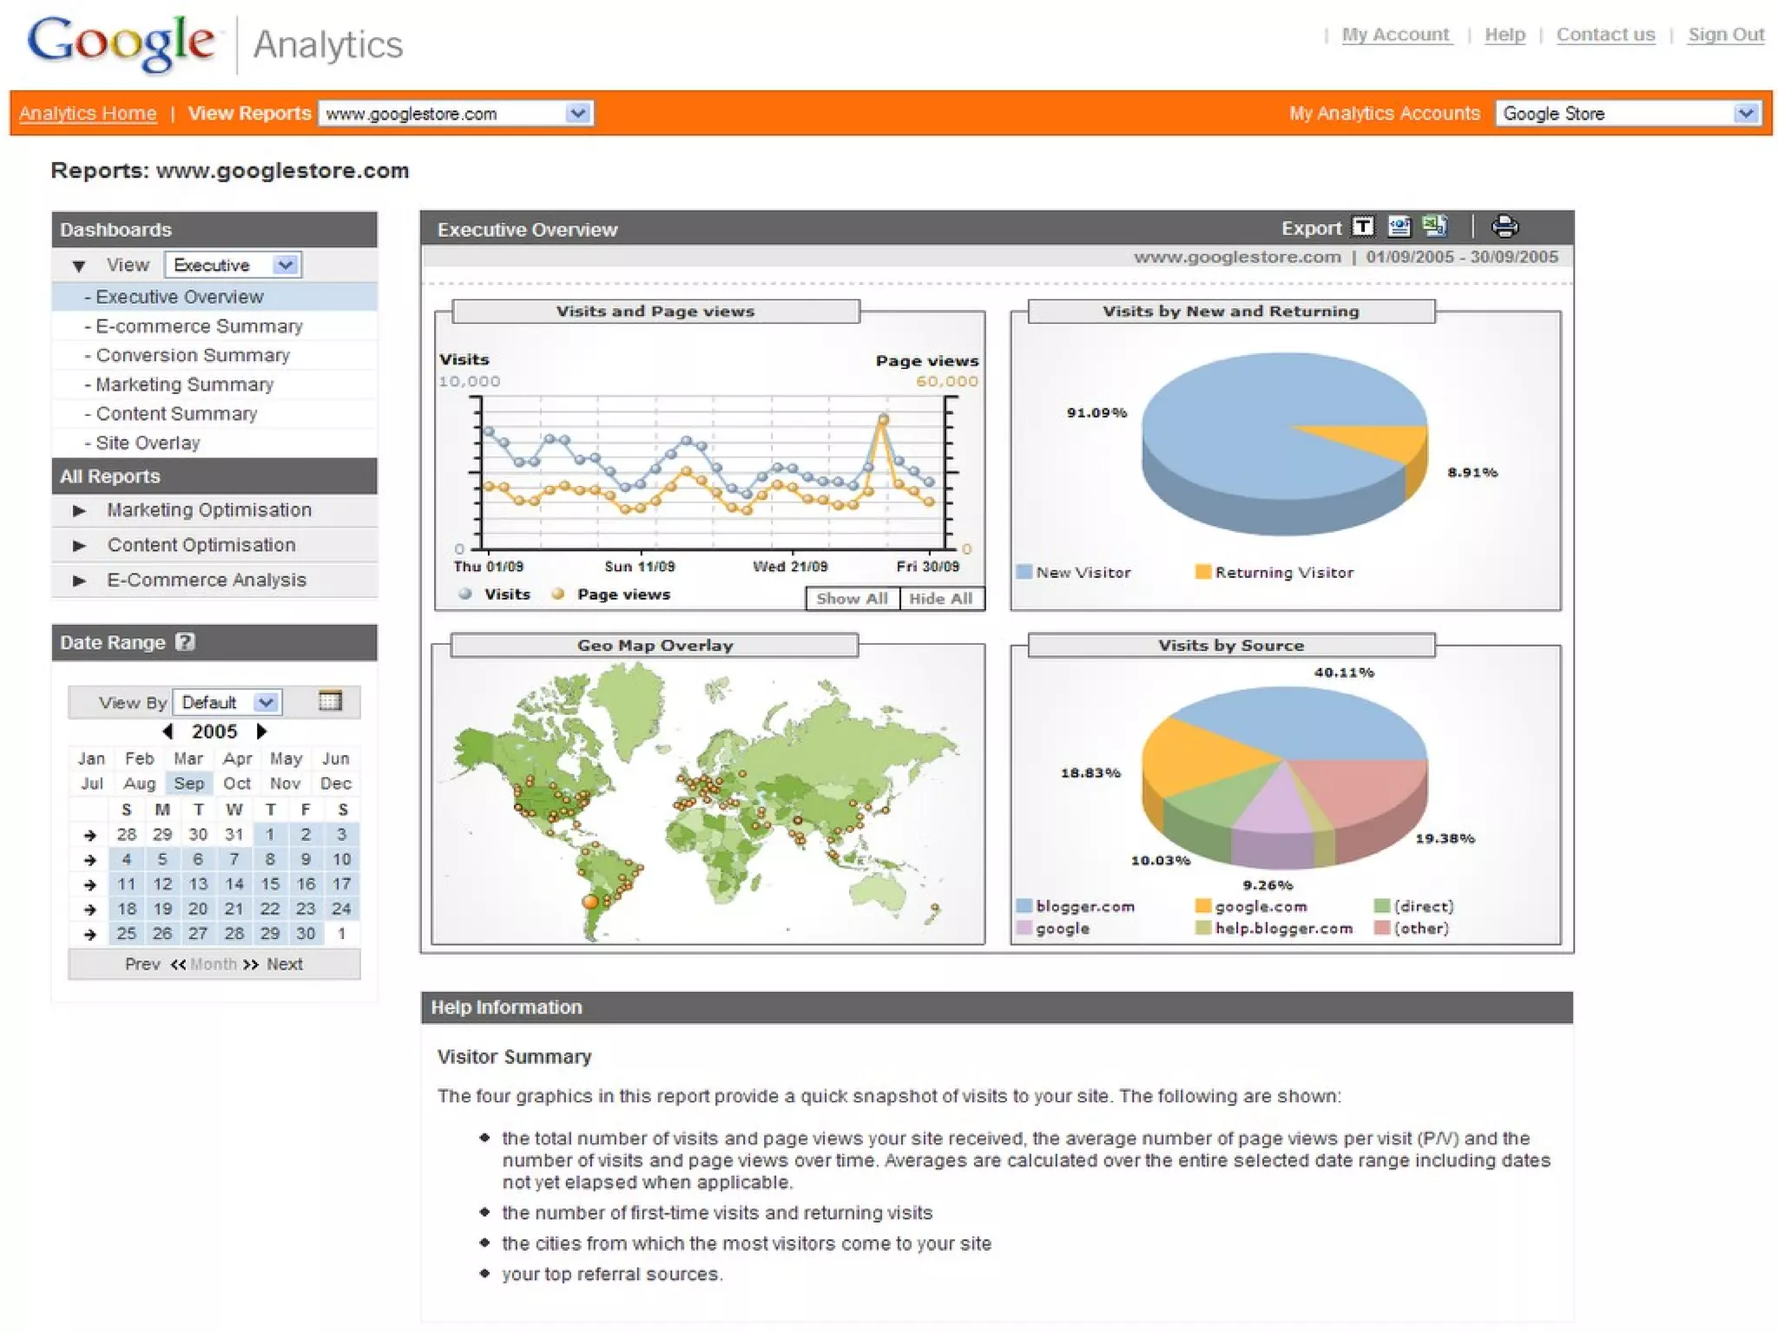Click the New Visitor blue legend swatch

(1024, 572)
